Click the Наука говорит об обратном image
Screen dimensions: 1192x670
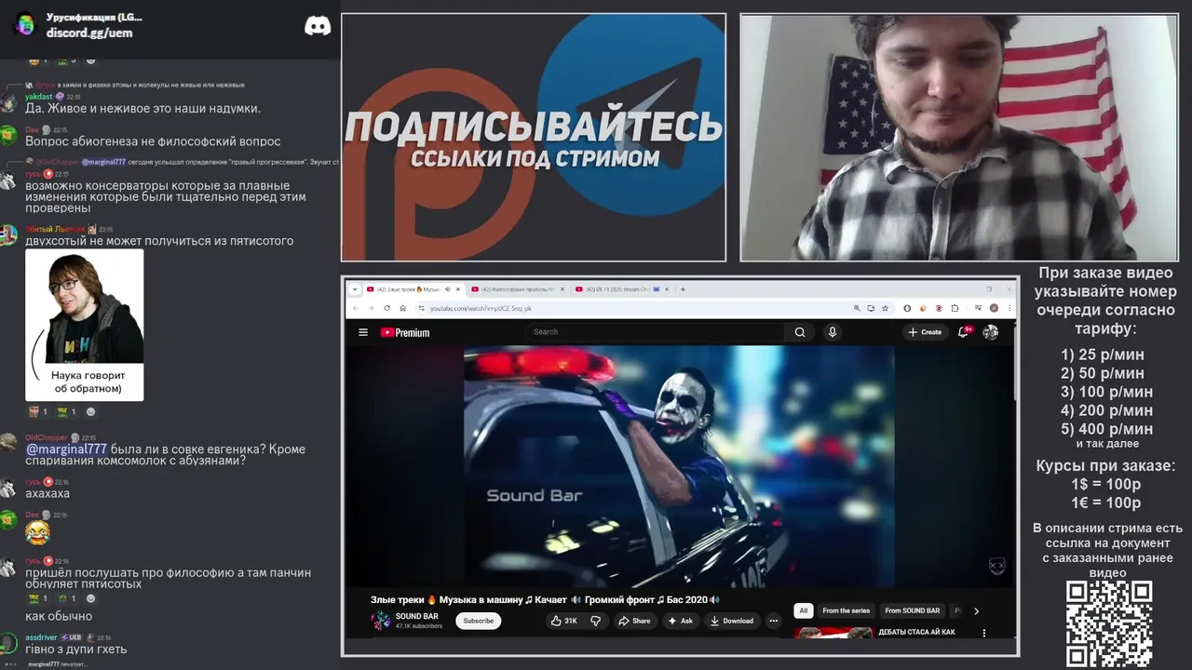pos(85,325)
